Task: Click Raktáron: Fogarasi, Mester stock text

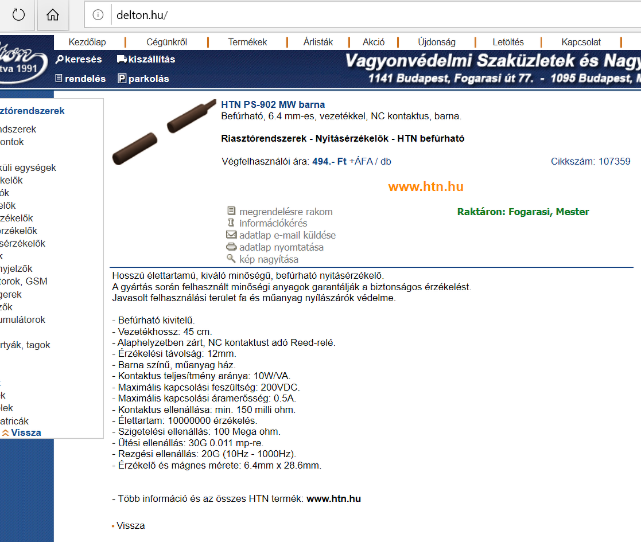Action: (523, 212)
